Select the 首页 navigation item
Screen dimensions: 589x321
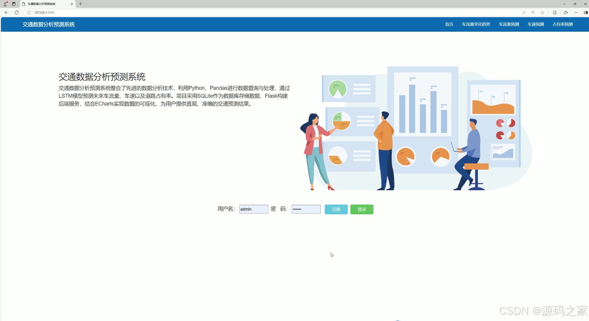pos(449,24)
